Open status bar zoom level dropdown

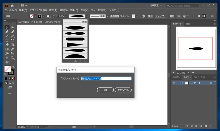coord(28,127)
